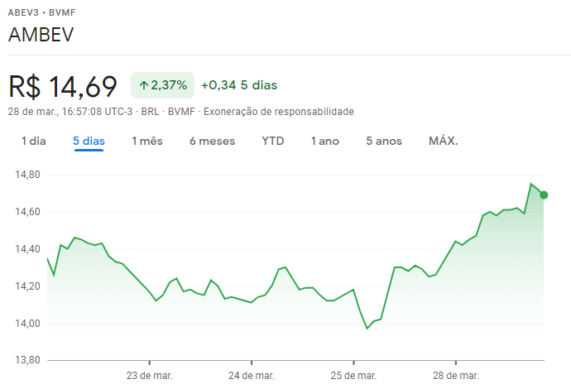Click the 23 de mar. axis label
571x389 pixels.
[x=149, y=376]
